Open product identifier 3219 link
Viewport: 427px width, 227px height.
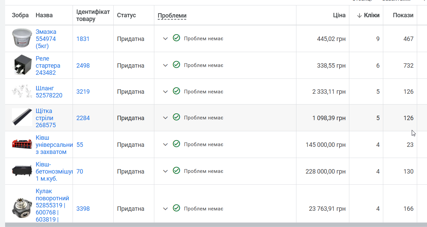click(x=83, y=91)
